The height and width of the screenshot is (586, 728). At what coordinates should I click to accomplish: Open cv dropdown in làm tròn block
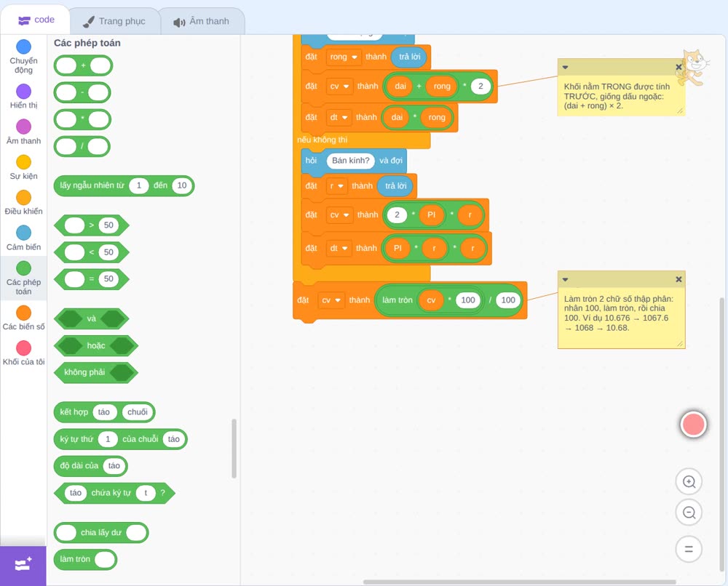[x=331, y=300]
